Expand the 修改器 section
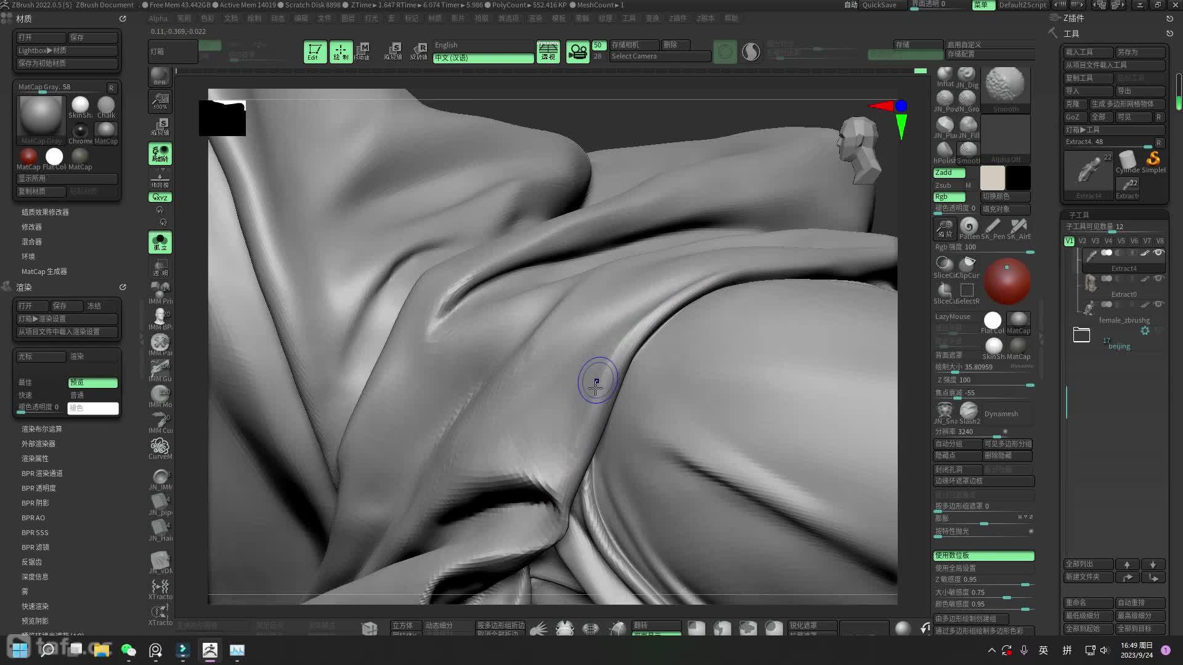 (31, 227)
